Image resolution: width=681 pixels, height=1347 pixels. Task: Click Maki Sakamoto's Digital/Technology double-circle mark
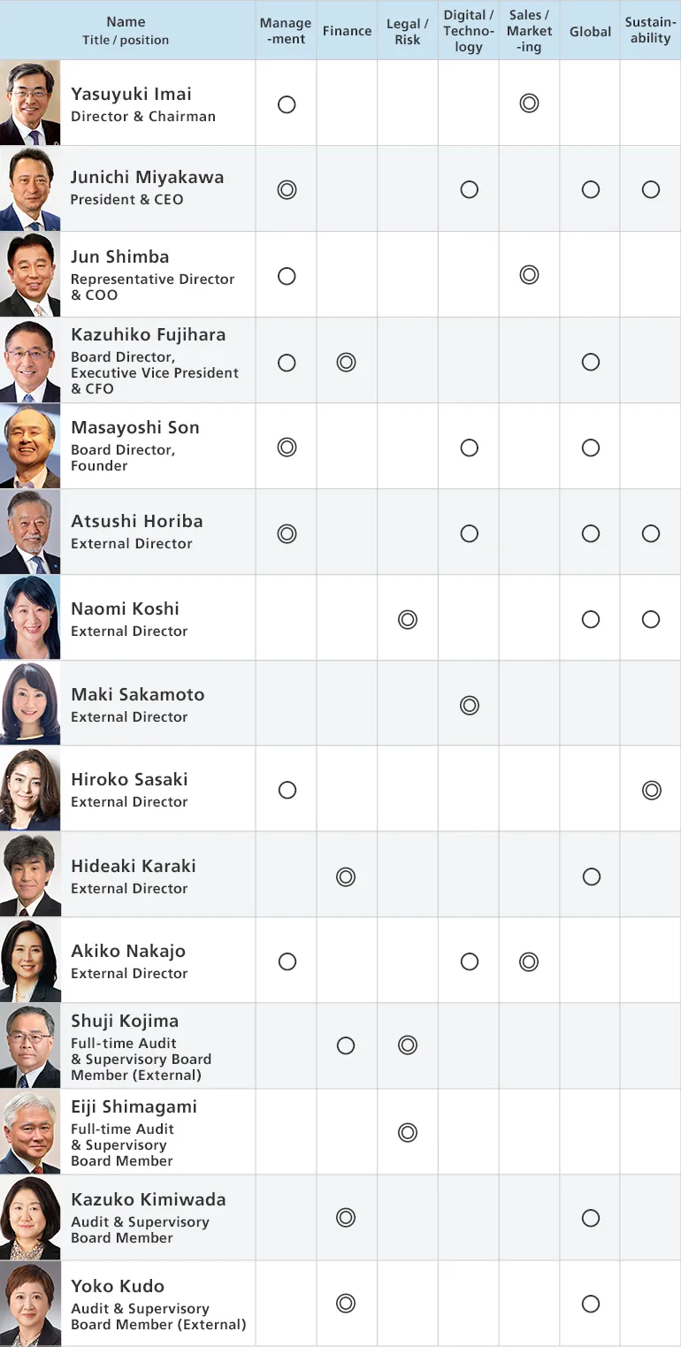pyautogui.click(x=470, y=705)
